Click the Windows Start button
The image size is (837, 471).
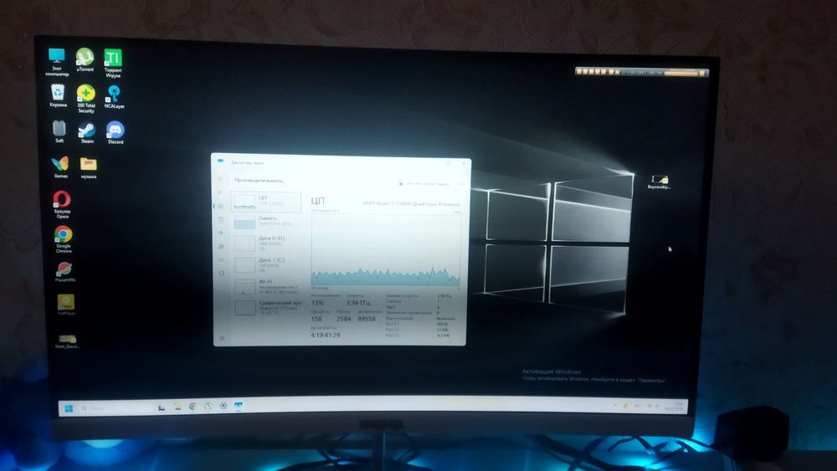tap(69, 408)
